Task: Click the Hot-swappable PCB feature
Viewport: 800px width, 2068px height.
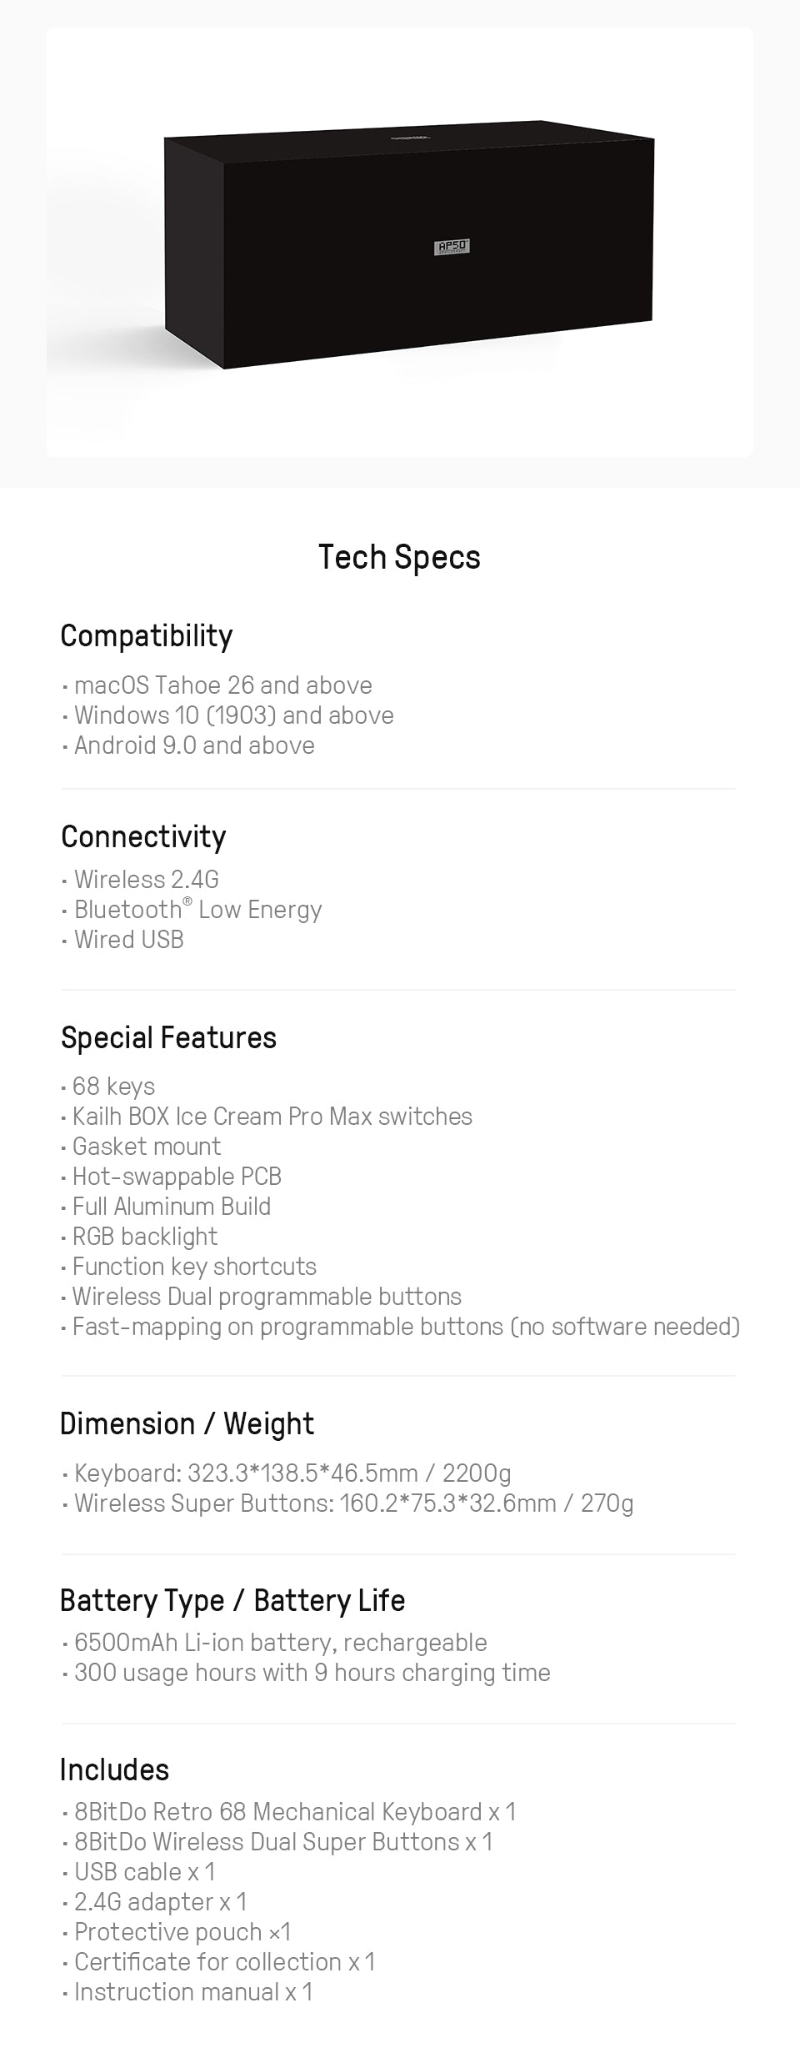Action: [177, 1177]
